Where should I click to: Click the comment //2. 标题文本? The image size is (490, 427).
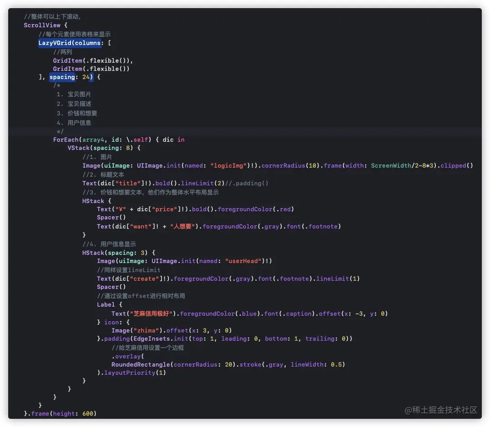tap(103, 175)
